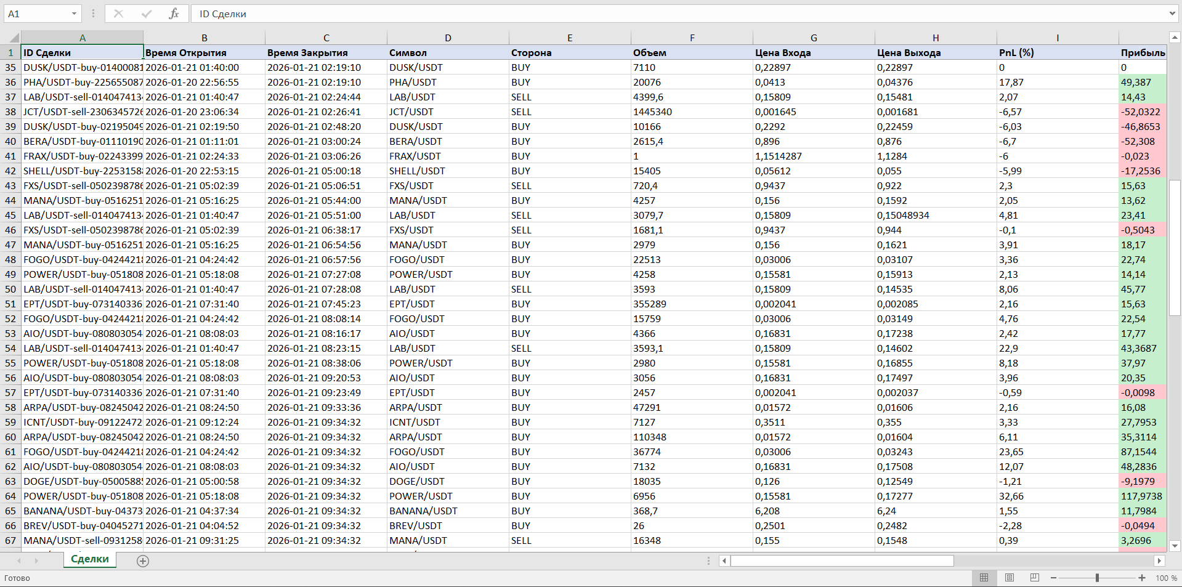1182x587 pixels.
Task: Click the horizontal scrollbar right arrow
Action: click(x=1159, y=561)
